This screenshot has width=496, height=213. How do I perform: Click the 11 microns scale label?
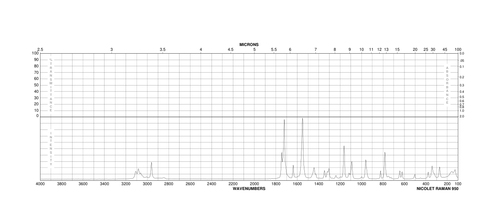pos(371,50)
